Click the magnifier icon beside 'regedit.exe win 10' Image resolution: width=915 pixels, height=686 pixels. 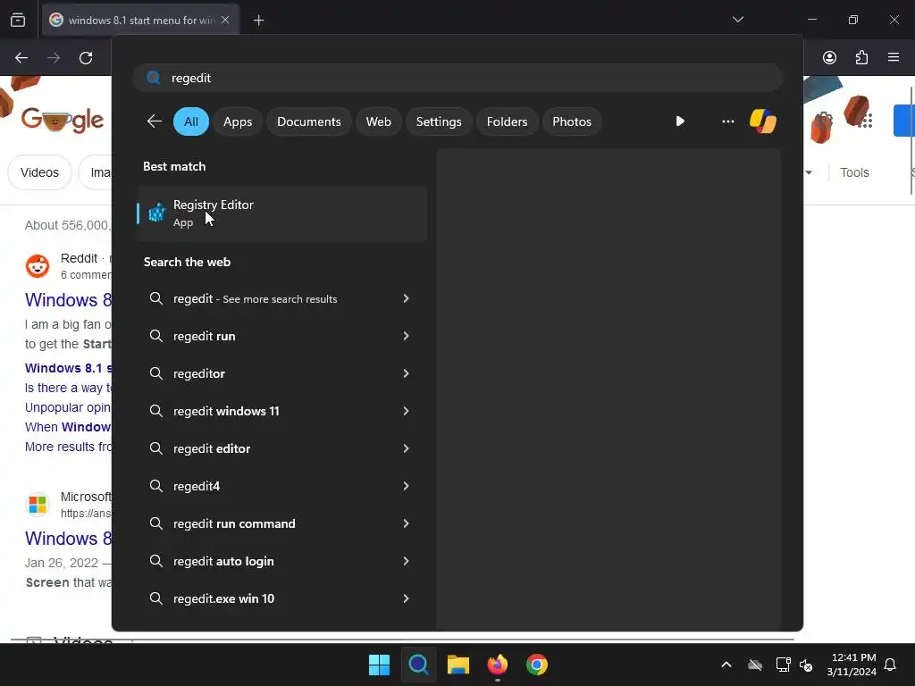coord(155,598)
